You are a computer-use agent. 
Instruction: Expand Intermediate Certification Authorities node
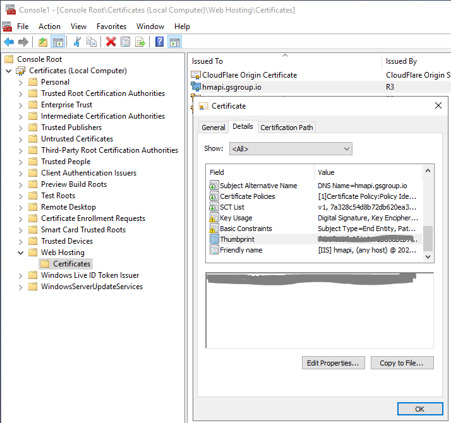coord(20,116)
